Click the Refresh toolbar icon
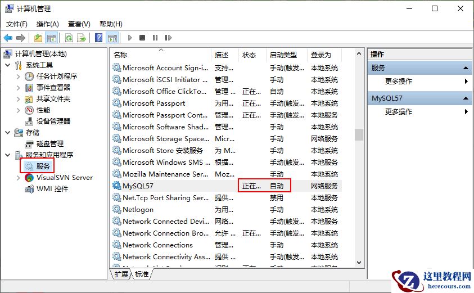The width and height of the screenshot is (474, 293). pos(69,38)
